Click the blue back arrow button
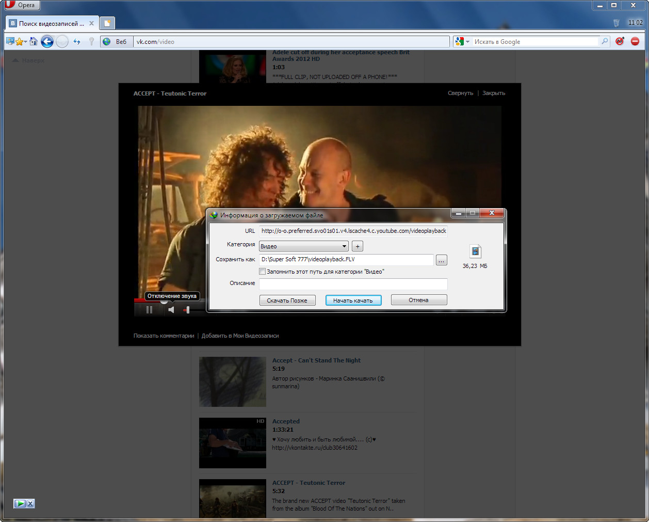 [47, 41]
